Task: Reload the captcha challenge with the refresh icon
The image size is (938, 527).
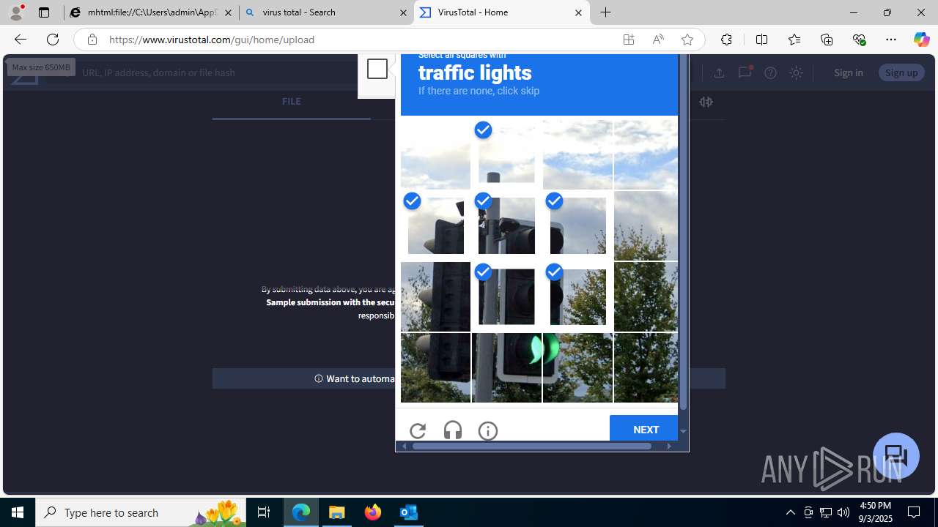Action: (418, 431)
